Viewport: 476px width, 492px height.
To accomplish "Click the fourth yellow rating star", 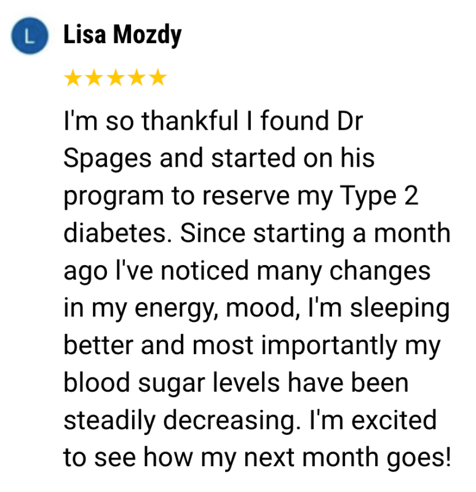I will [x=137, y=78].
